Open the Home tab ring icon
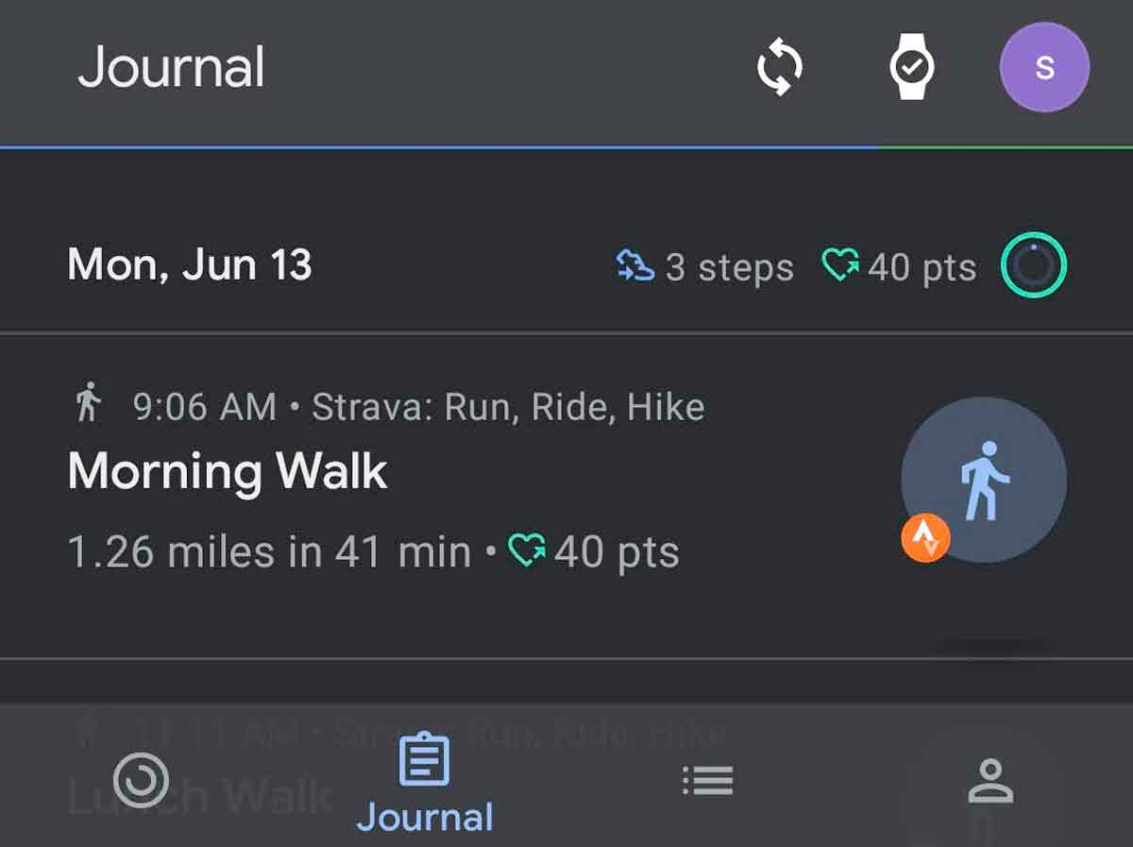 click(140, 780)
